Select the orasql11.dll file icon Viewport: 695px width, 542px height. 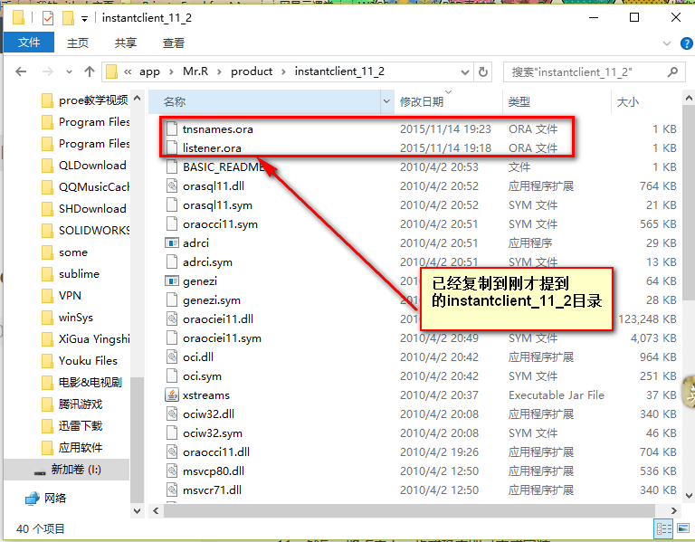tap(172, 186)
